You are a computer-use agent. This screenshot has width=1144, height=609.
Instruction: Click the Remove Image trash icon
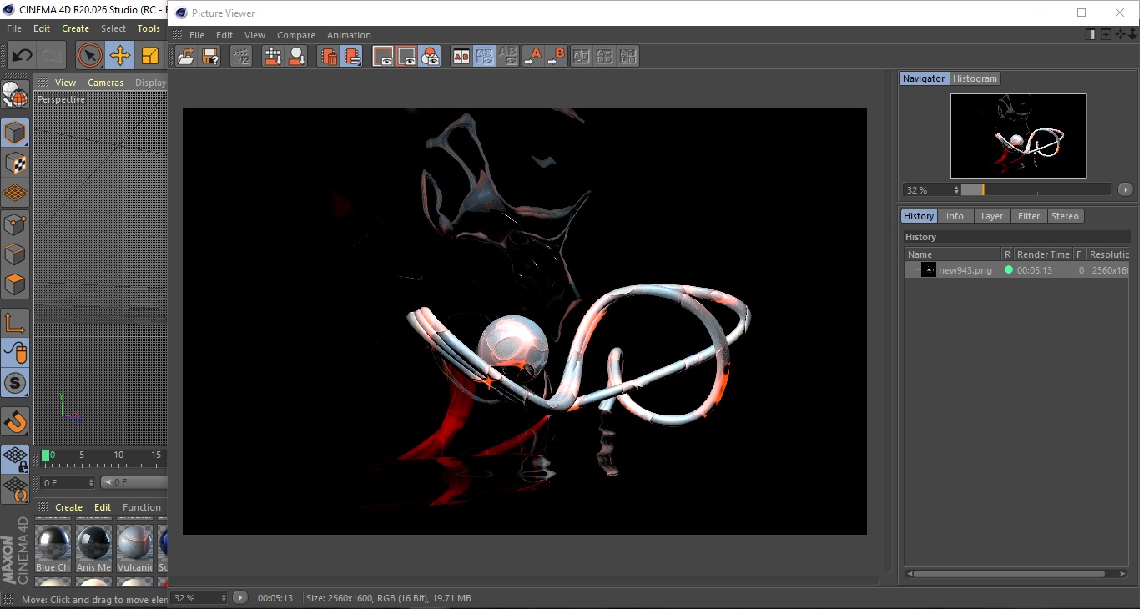click(329, 57)
